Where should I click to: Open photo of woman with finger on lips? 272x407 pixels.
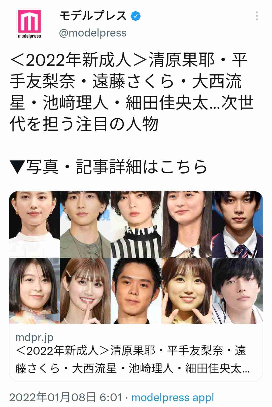point(85,291)
